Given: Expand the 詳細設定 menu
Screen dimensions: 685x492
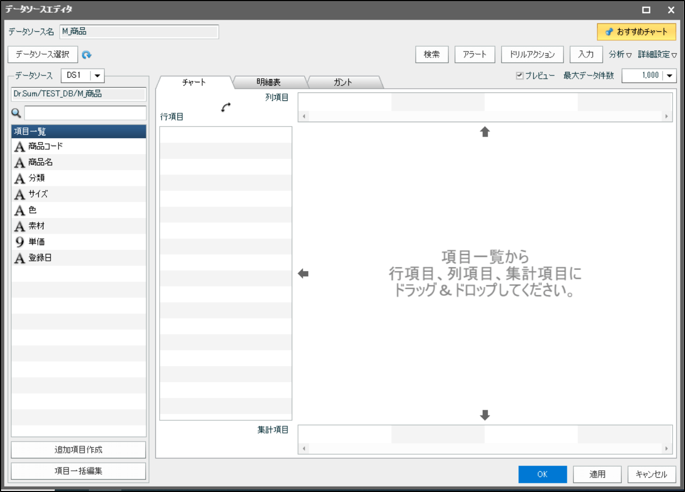Looking at the screenshot, I should [x=657, y=54].
